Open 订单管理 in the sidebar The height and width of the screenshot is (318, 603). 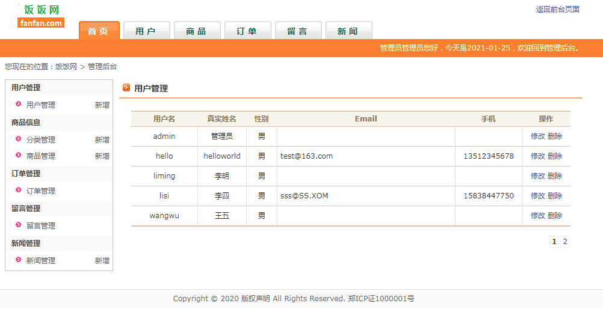41,191
